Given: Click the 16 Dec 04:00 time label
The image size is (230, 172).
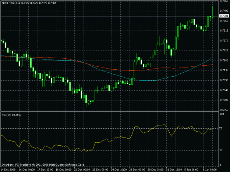Looking at the screenshot, I should pos(27,170).
